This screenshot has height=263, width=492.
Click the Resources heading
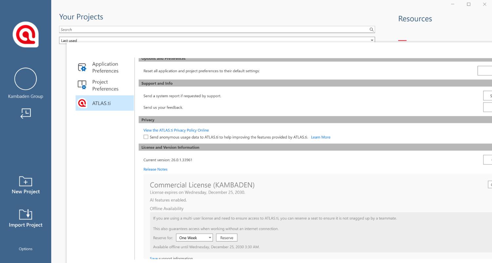(415, 19)
